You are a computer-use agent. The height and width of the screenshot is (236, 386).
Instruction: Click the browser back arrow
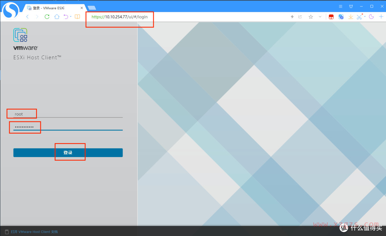click(28, 16)
